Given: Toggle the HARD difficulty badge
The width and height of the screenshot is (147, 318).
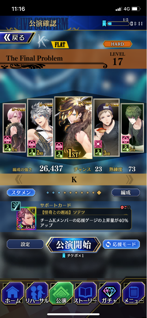Looking at the screenshot, I should coord(118,44).
